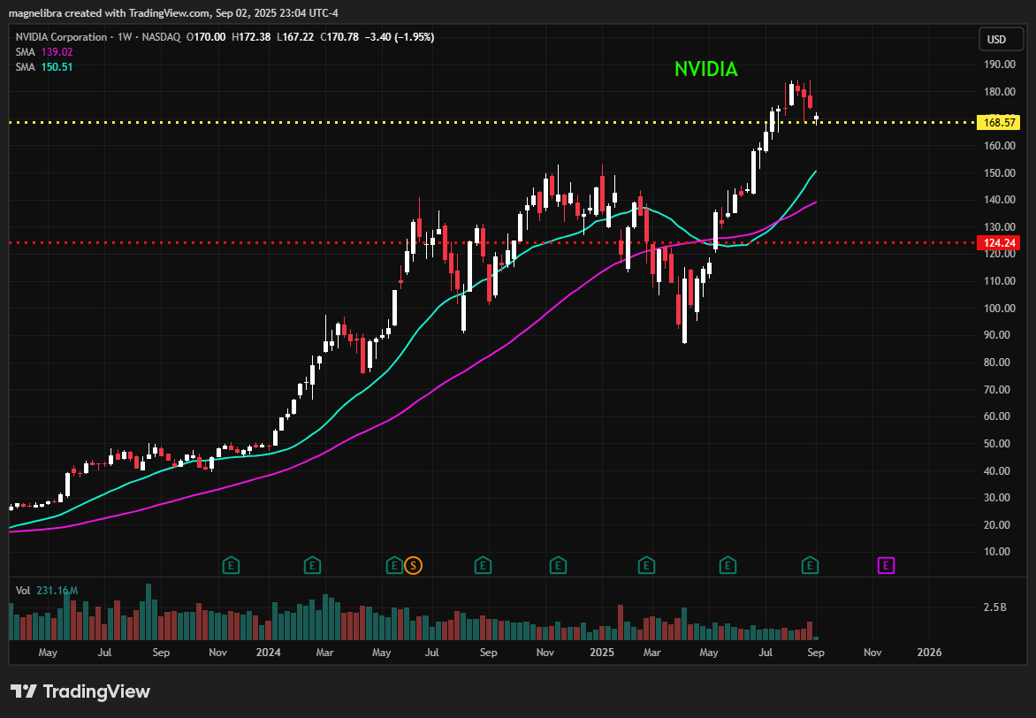Click the 180.00 price axis label
This screenshot has width=1036, height=718.
(1000, 91)
